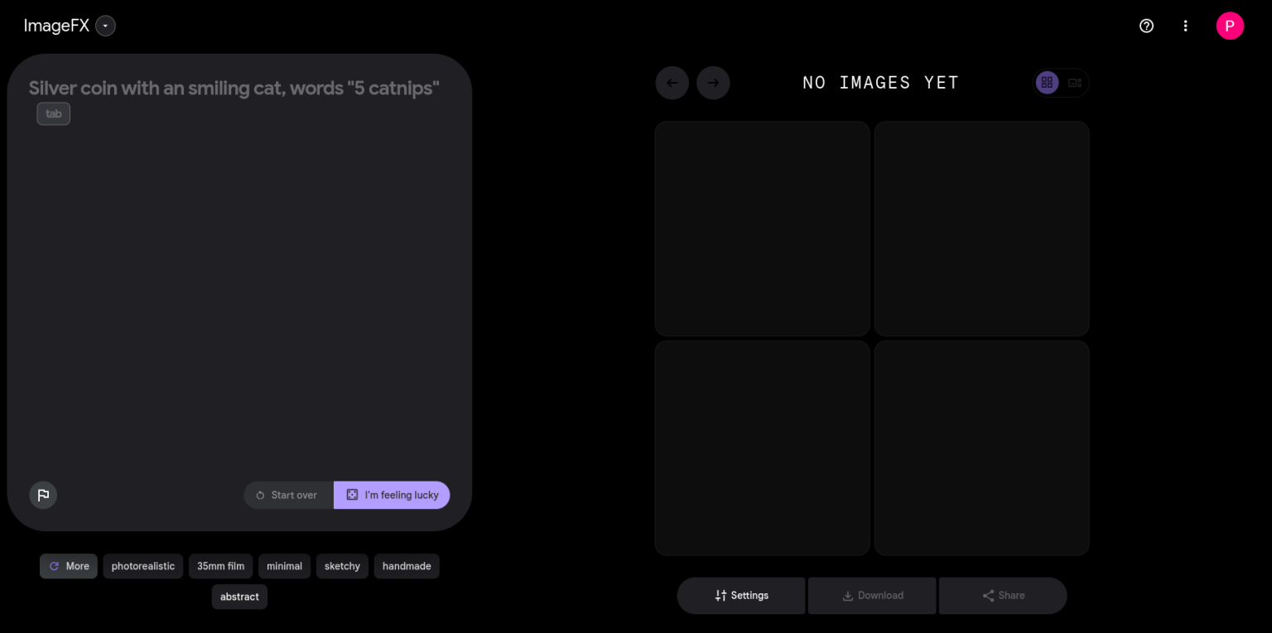Select the 35mm film style chip
The width and height of the screenshot is (1272, 633).
(x=220, y=566)
